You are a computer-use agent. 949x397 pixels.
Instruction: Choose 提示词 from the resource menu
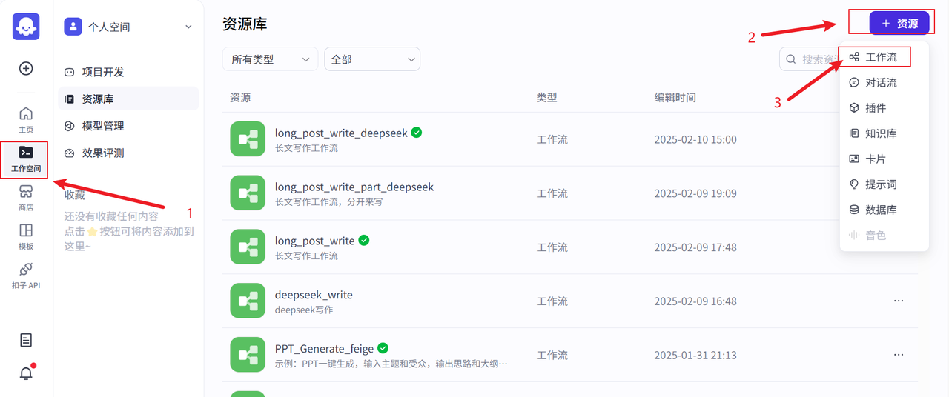[x=884, y=184]
